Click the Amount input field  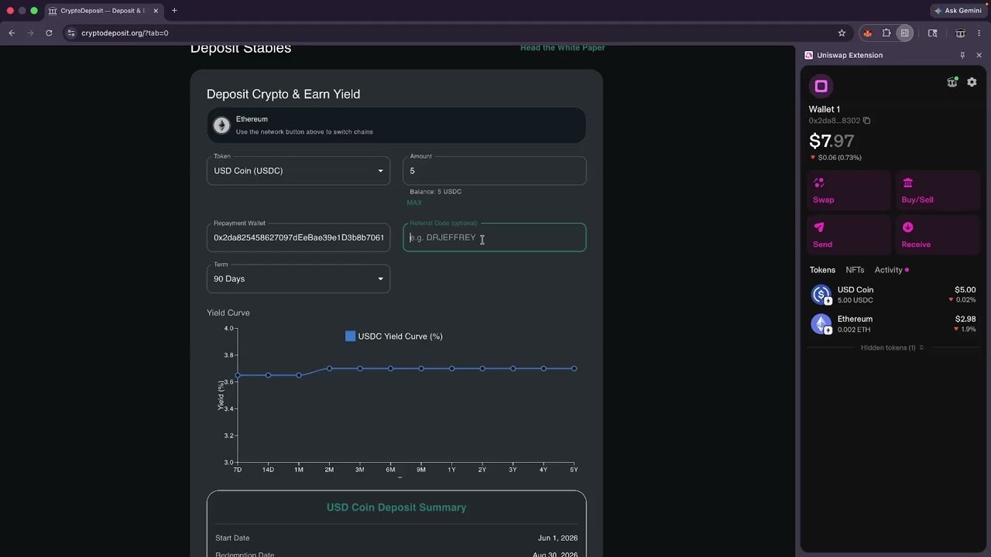pyautogui.click(x=495, y=171)
